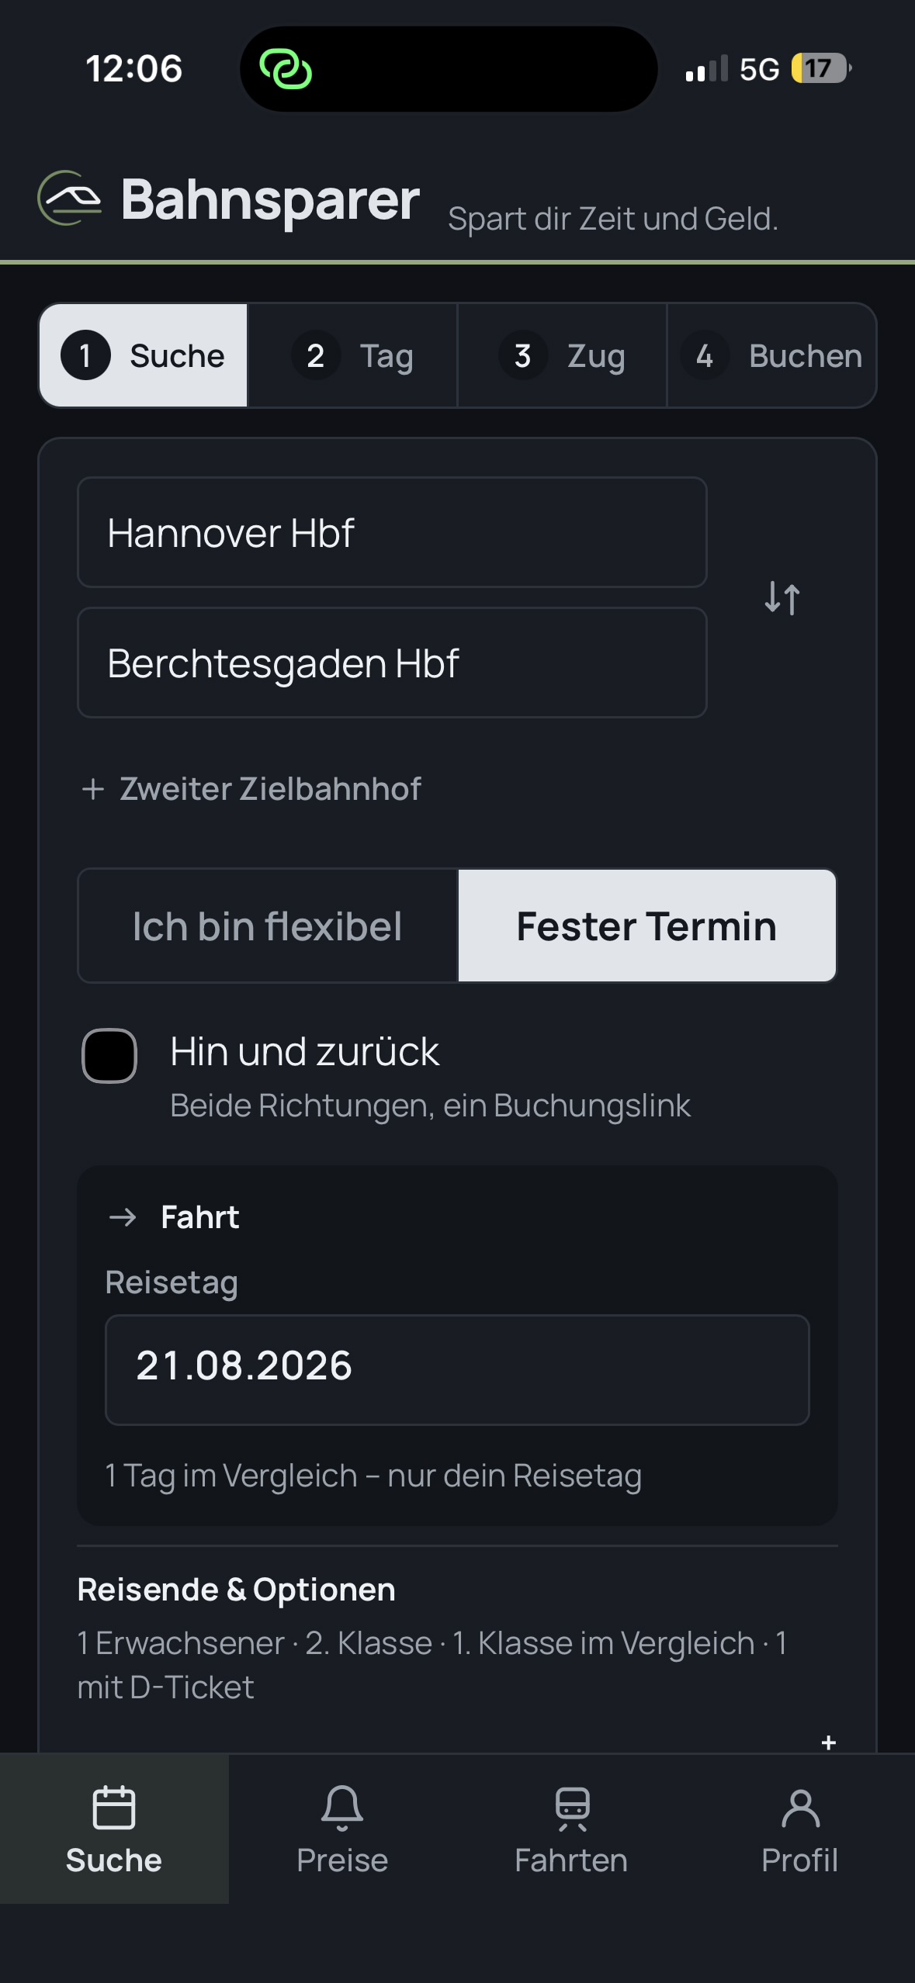Image resolution: width=915 pixels, height=1983 pixels.
Task: Open Preise via the bell icon
Action: [342, 1808]
